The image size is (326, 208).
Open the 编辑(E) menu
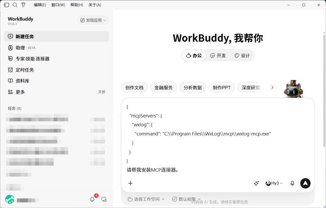click(40, 5)
